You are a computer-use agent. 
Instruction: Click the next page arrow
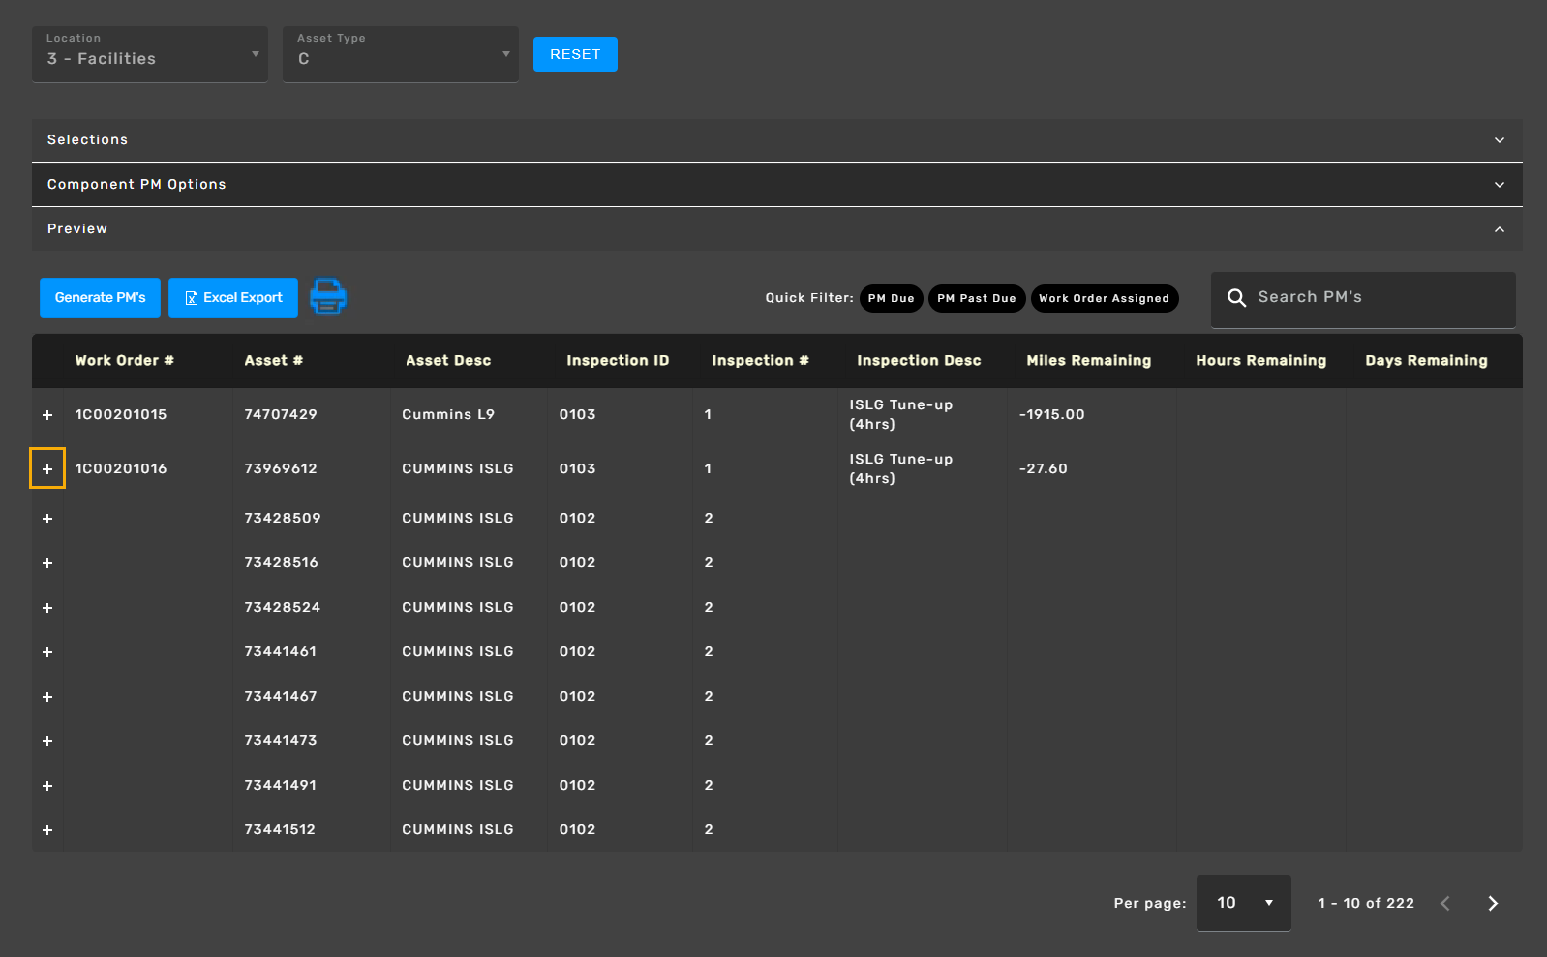[x=1492, y=903]
